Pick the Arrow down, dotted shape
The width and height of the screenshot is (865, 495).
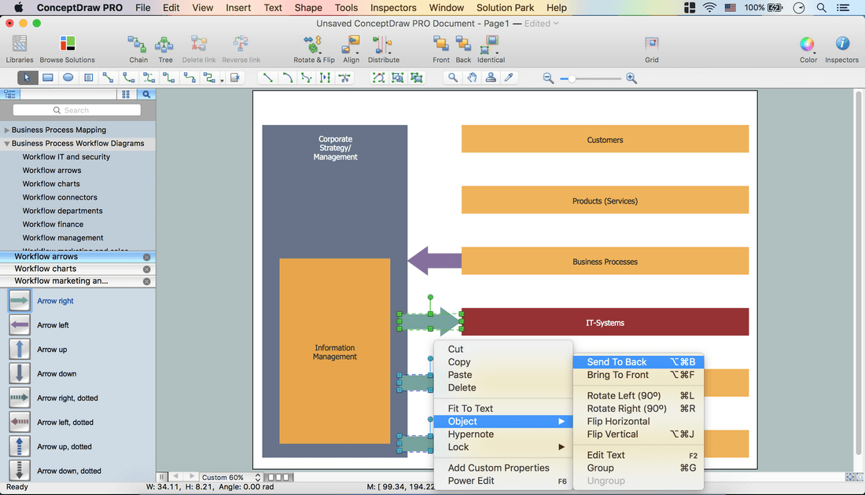coord(20,471)
